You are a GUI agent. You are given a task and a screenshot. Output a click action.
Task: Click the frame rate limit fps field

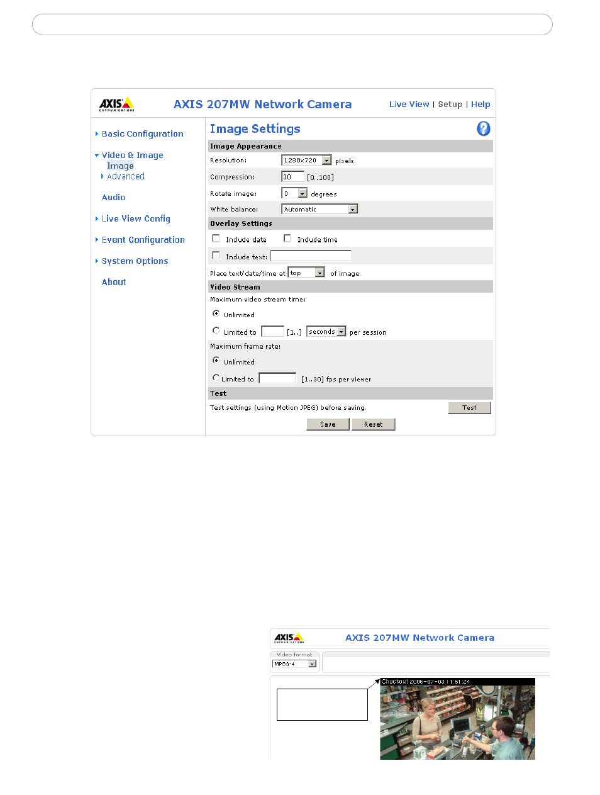(x=277, y=378)
